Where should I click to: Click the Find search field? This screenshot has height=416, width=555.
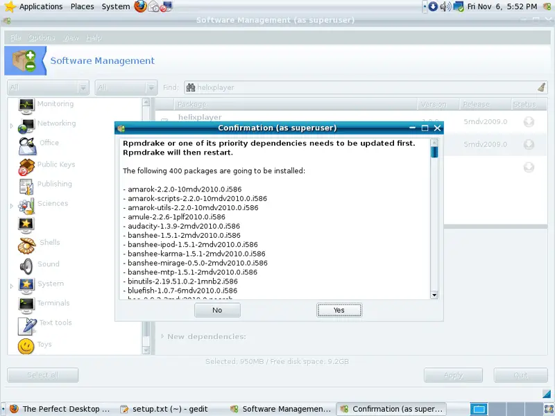(366, 87)
